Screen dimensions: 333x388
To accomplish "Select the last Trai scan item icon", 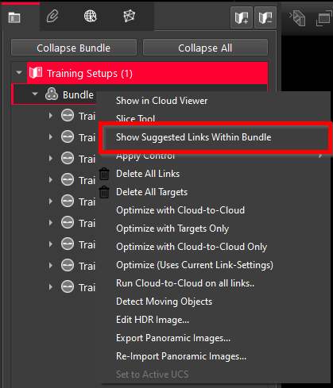I will click(68, 286).
